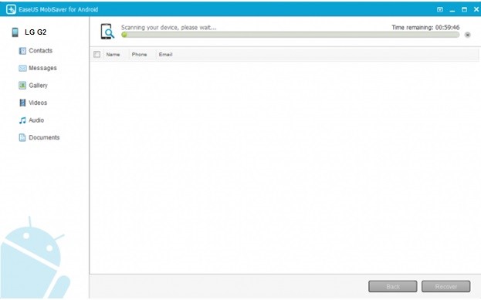Image resolution: width=481 pixels, height=300 pixels.
Task: Tick the select-all checkbox in the header
Action: (97, 54)
